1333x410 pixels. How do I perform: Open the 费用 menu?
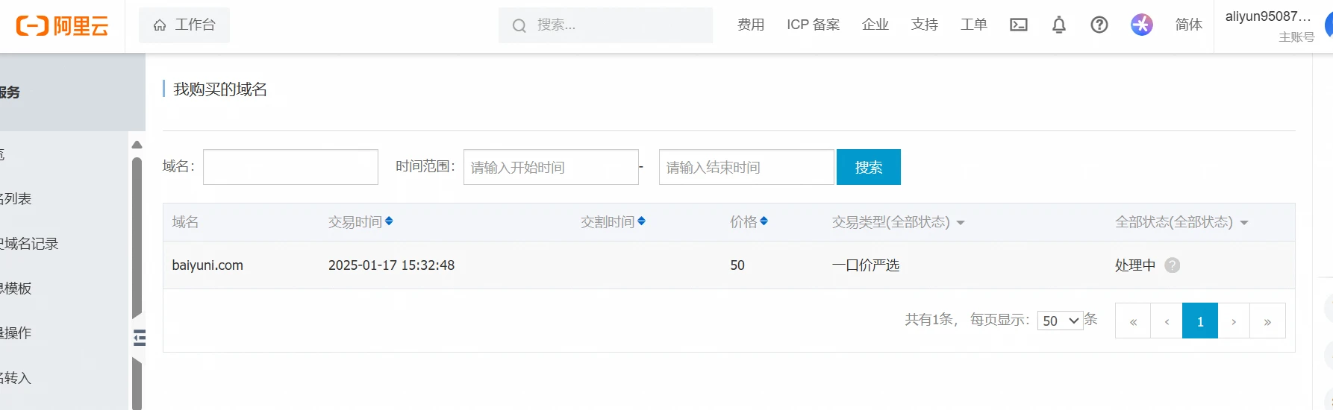pos(750,25)
